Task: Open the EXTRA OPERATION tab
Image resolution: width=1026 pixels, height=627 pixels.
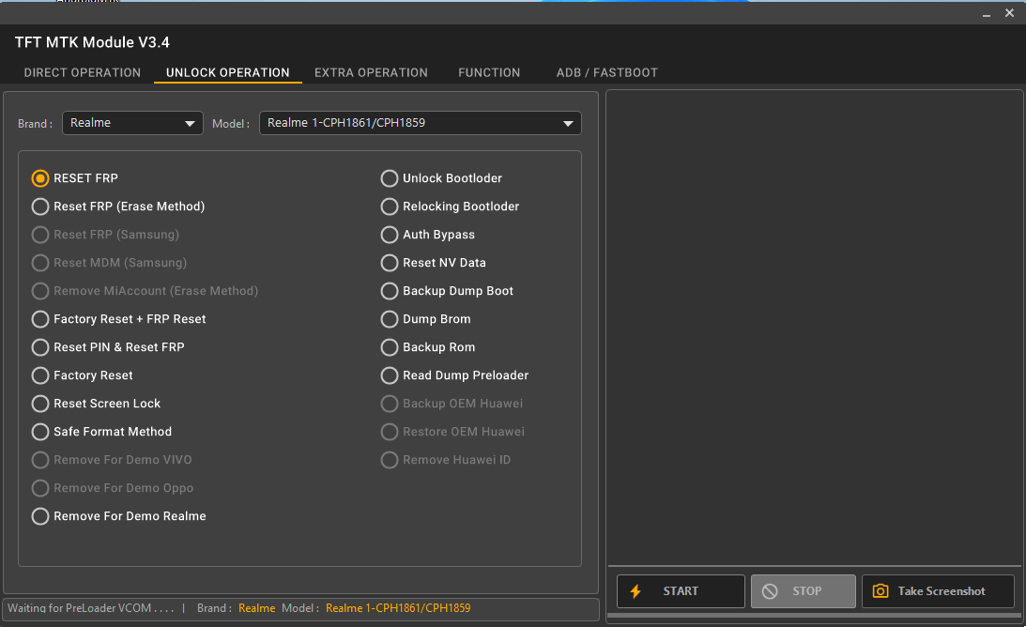Action: click(371, 72)
